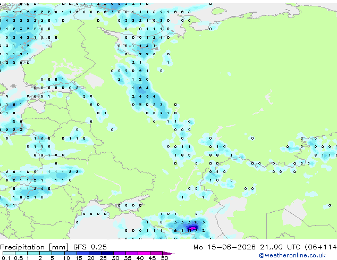Select the 35–40 mm legend color swatch
The width and height of the screenshot is (337, 260).
tap(132, 253)
